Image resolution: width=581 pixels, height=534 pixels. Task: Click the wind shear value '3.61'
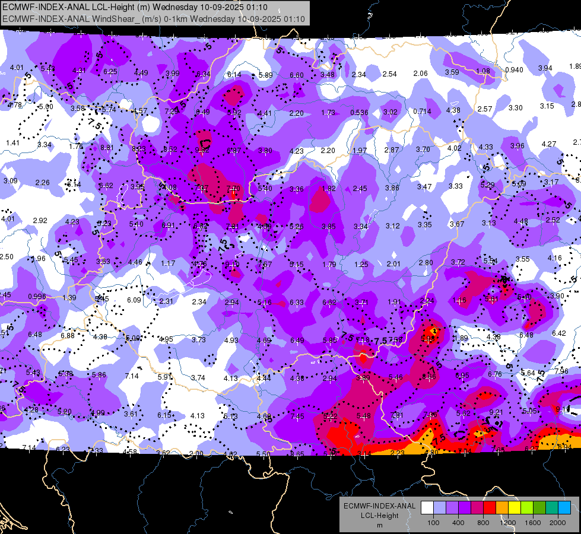point(131,414)
